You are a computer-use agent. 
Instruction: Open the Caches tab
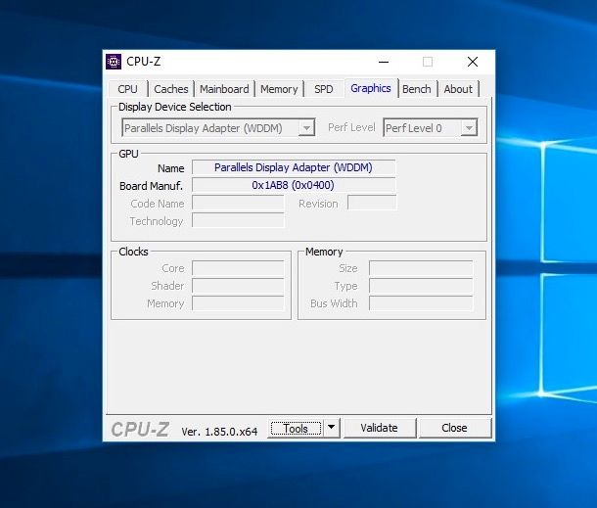click(x=171, y=89)
